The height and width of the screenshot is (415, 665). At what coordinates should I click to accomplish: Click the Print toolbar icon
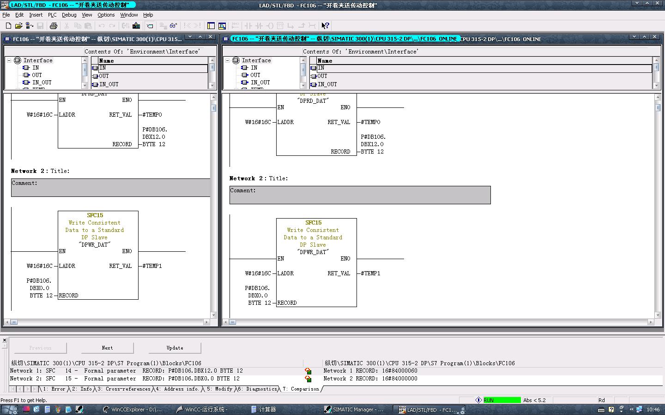pos(54,26)
